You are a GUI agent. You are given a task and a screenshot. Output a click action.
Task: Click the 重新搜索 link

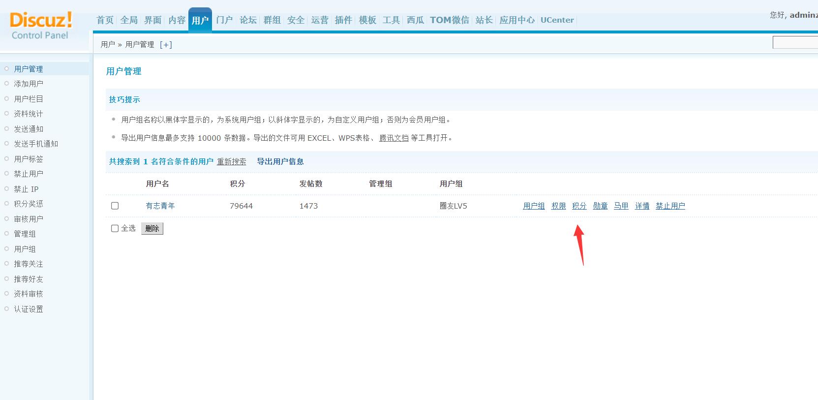(x=231, y=161)
